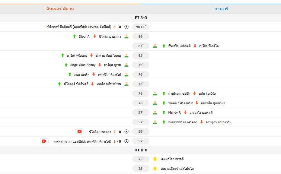Click the substitution icon at 87'
Screen dimensions: 281x174
155,46
